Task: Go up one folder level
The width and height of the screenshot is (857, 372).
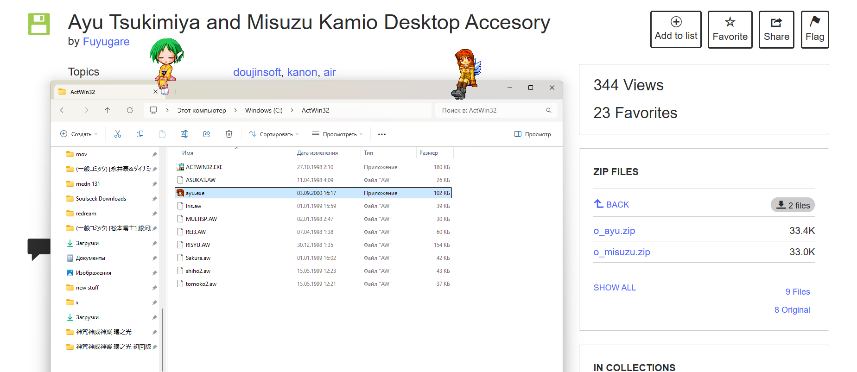Action: coord(107,110)
